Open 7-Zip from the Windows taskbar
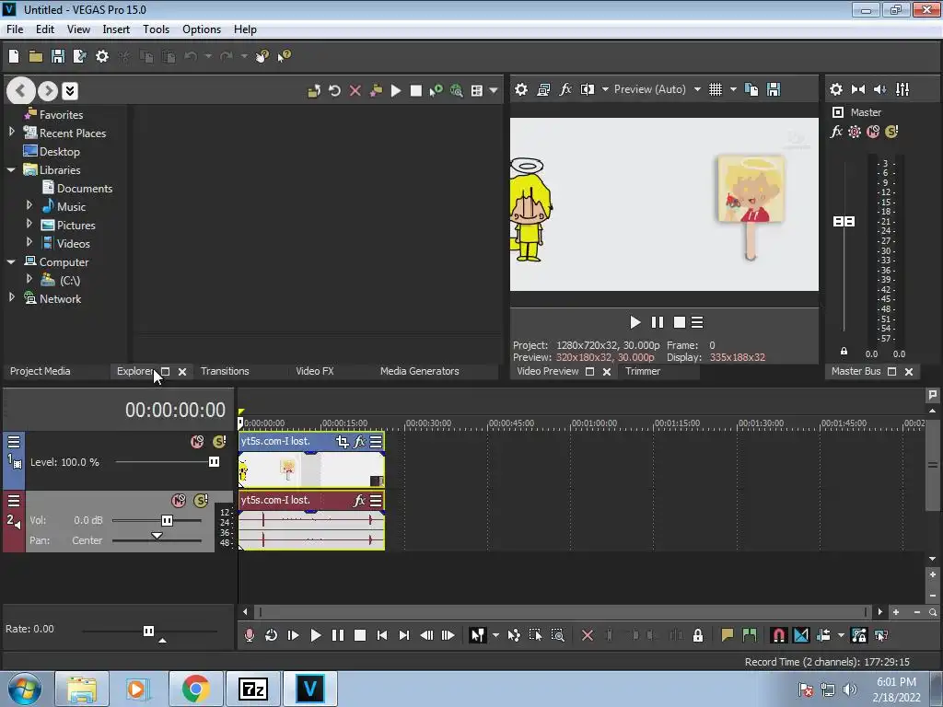Image resolution: width=943 pixels, height=707 pixels. click(x=252, y=689)
